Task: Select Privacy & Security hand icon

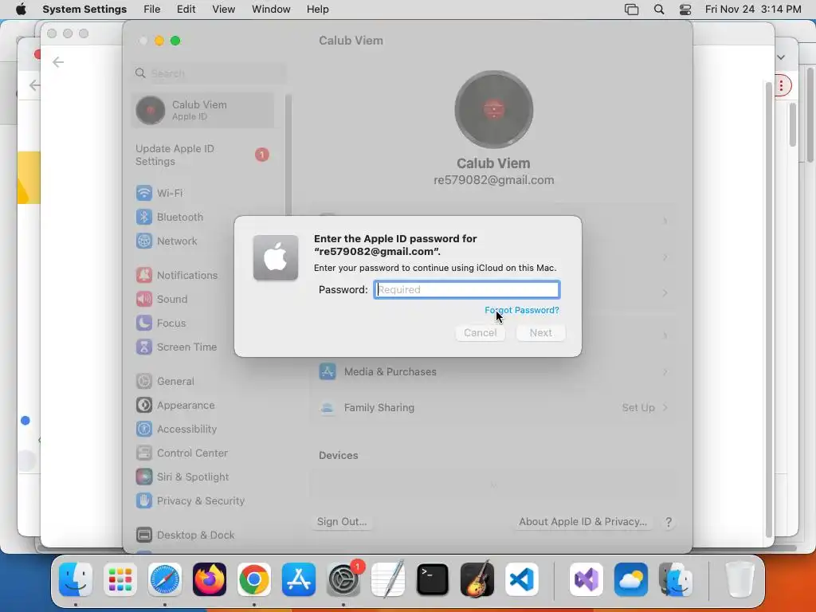Action: tap(144, 500)
